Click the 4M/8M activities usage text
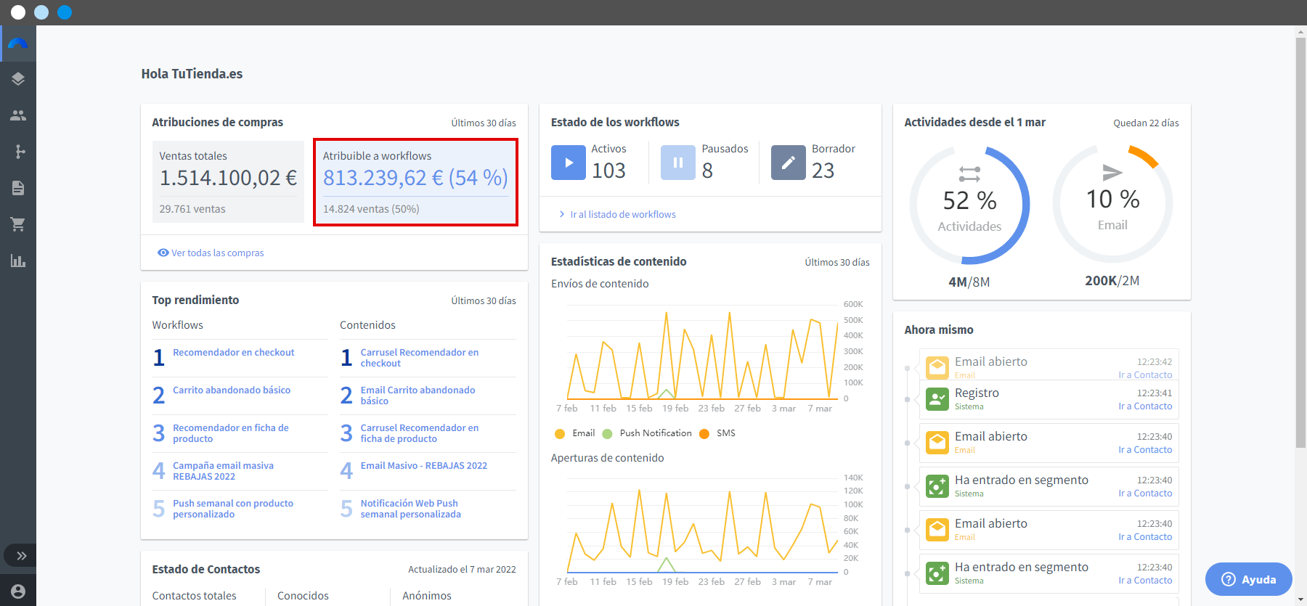 pos(969,282)
